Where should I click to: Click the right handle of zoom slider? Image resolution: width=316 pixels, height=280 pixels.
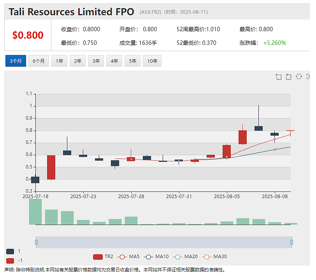coord(291,242)
